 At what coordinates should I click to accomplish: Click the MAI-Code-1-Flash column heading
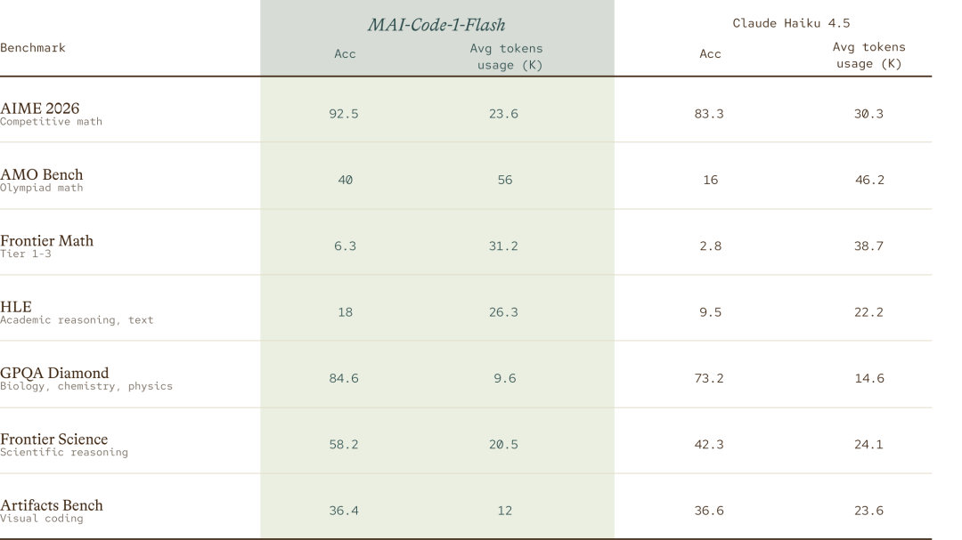pyautogui.click(x=436, y=25)
